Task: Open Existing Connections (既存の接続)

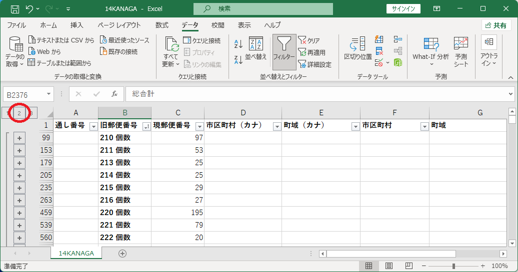Action: tap(119, 52)
